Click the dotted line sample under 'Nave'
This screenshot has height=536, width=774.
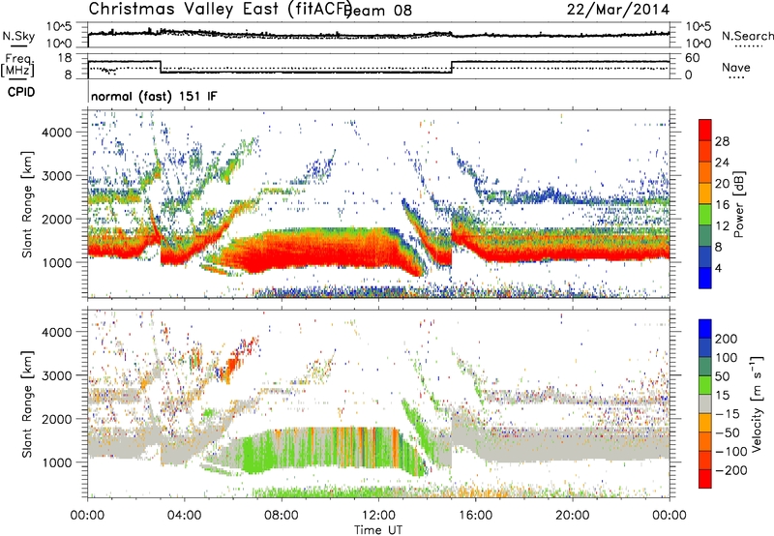[x=736, y=77]
